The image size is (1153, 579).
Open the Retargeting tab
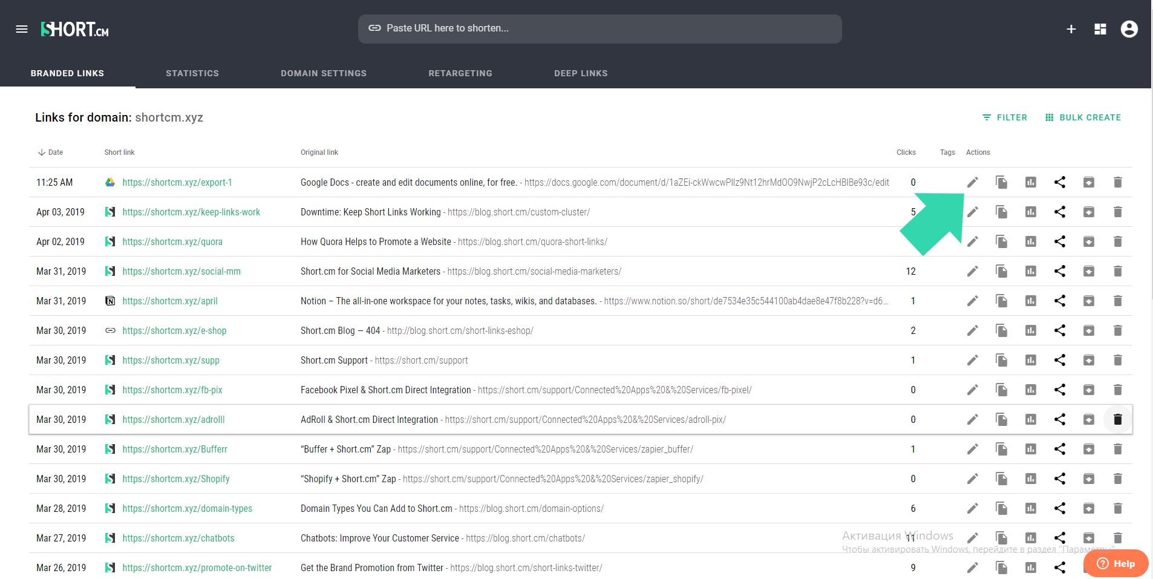[x=460, y=73]
